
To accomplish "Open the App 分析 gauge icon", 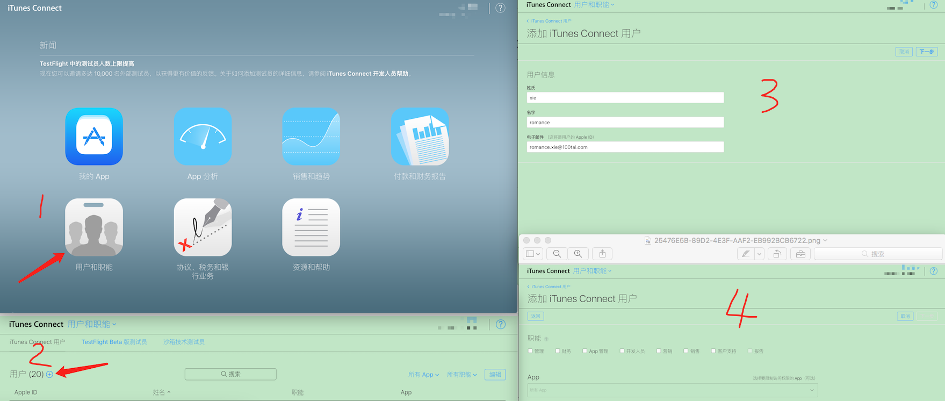I will point(203,137).
